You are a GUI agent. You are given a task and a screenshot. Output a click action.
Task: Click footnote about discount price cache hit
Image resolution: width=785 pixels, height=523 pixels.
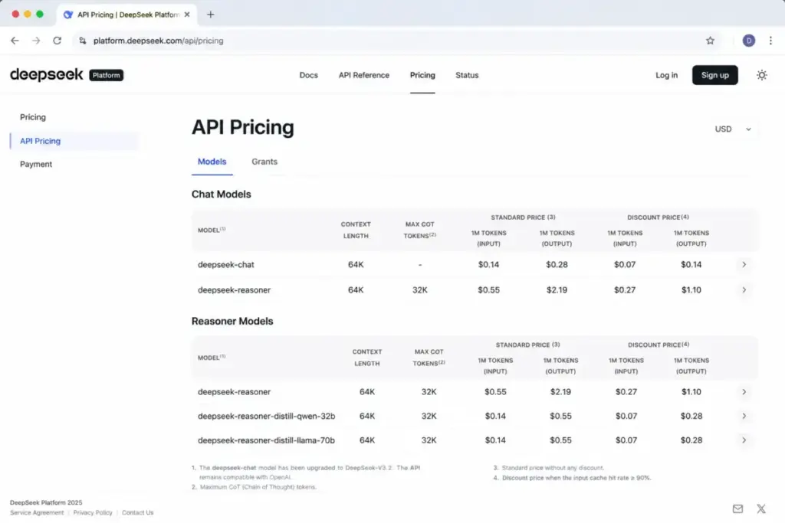click(572, 478)
